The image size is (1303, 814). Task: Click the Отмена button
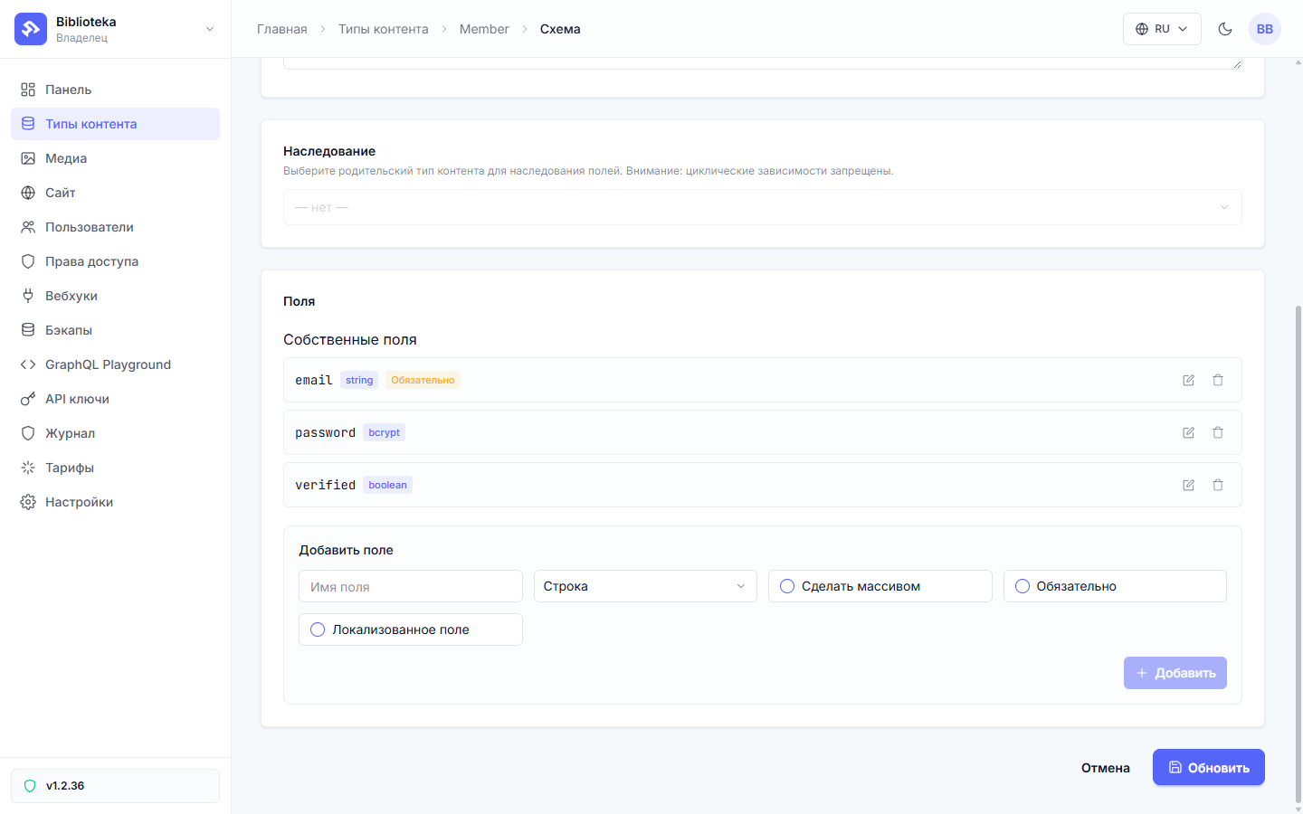pos(1105,768)
